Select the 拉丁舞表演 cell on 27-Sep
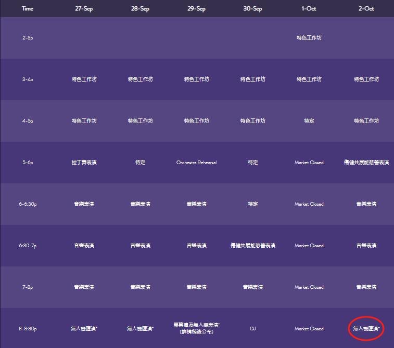The height and width of the screenshot is (348, 394). (x=84, y=163)
